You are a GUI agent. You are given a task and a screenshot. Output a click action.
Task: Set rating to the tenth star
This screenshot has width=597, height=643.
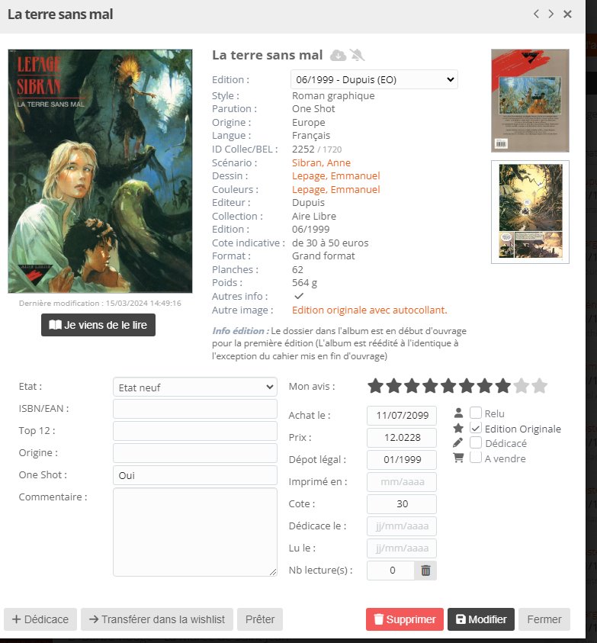pos(540,386)
